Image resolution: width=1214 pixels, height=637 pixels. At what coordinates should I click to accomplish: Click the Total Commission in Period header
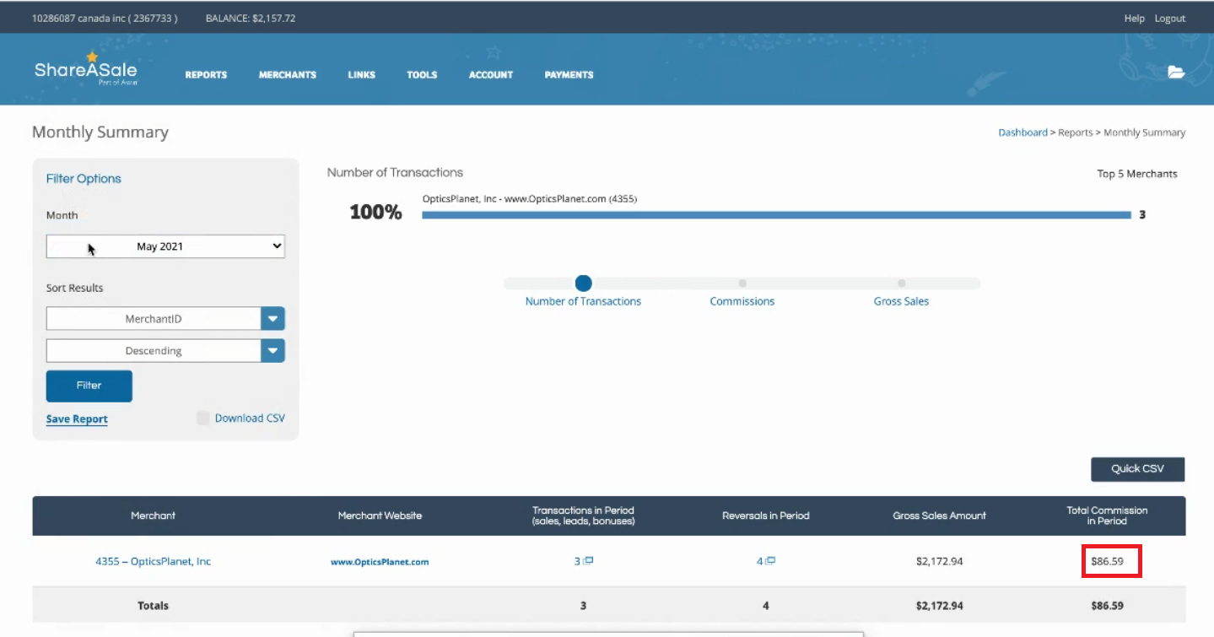[x=1107, y=516]
